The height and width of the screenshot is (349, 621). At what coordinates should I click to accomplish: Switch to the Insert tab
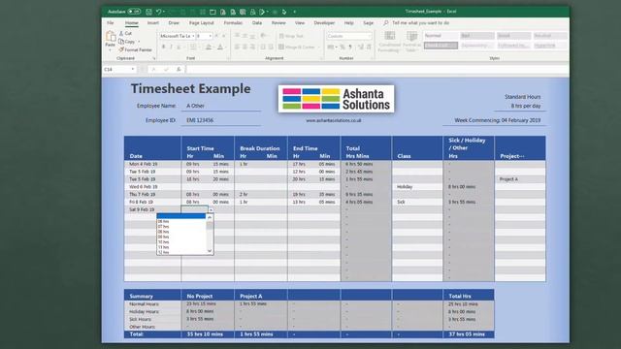(153, 23)
